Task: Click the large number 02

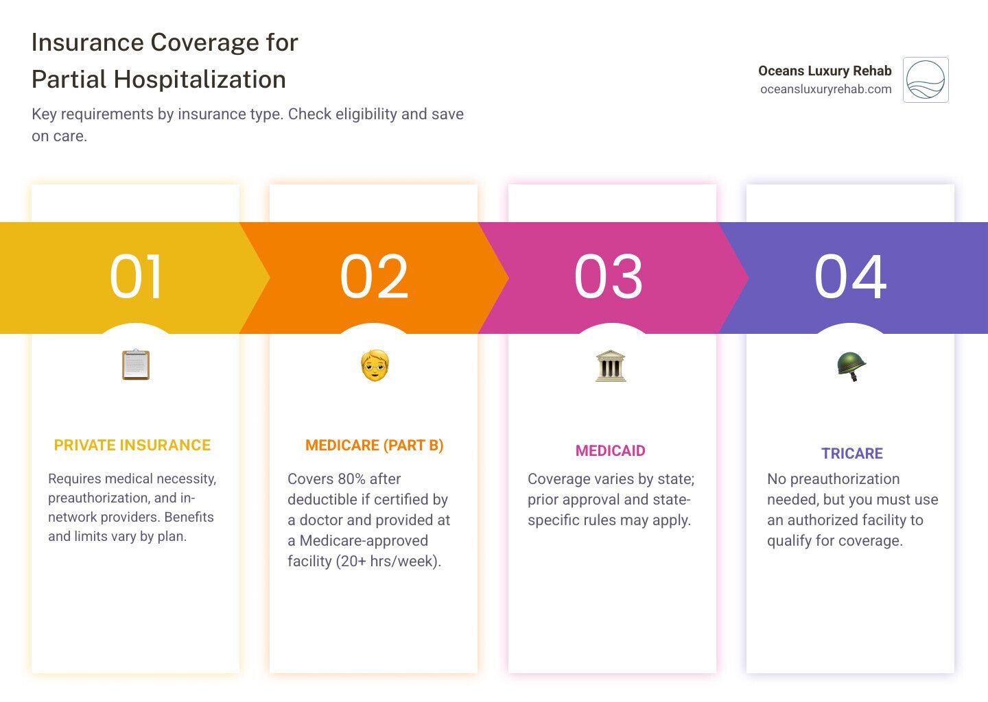Action: coord(374,277)
